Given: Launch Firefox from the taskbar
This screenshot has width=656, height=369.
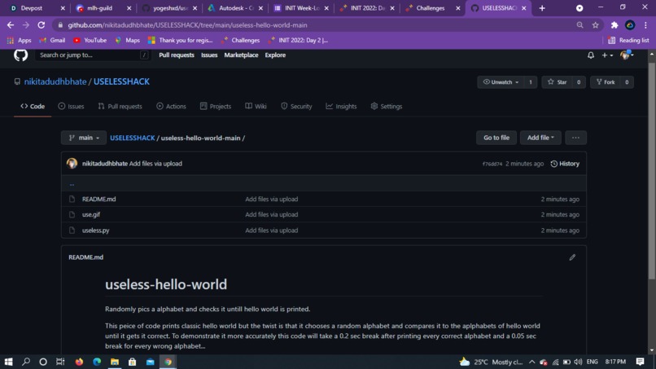Looking at the screenshot, I should click(79, 362).
